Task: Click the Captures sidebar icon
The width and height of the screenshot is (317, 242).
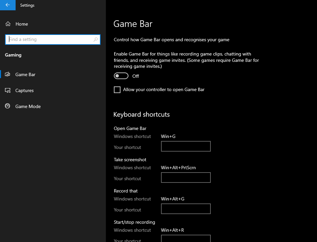Action: coord(8,90)
